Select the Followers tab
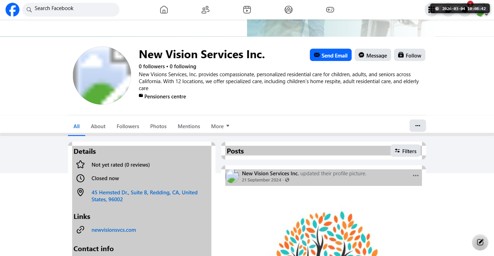494x256 pixels. pyautogui.click(x=128, y=126)
